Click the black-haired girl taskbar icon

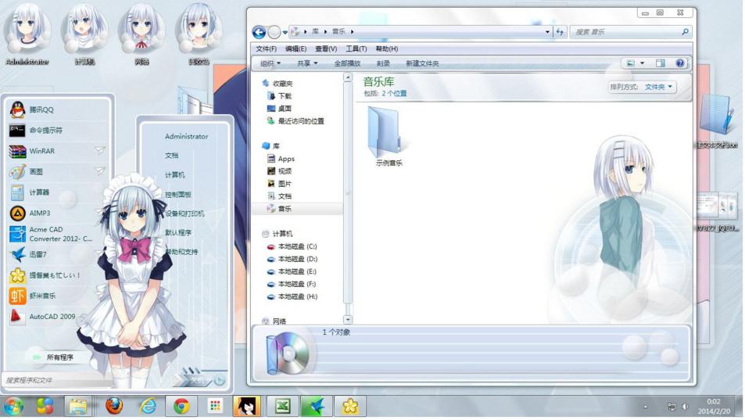247,406
